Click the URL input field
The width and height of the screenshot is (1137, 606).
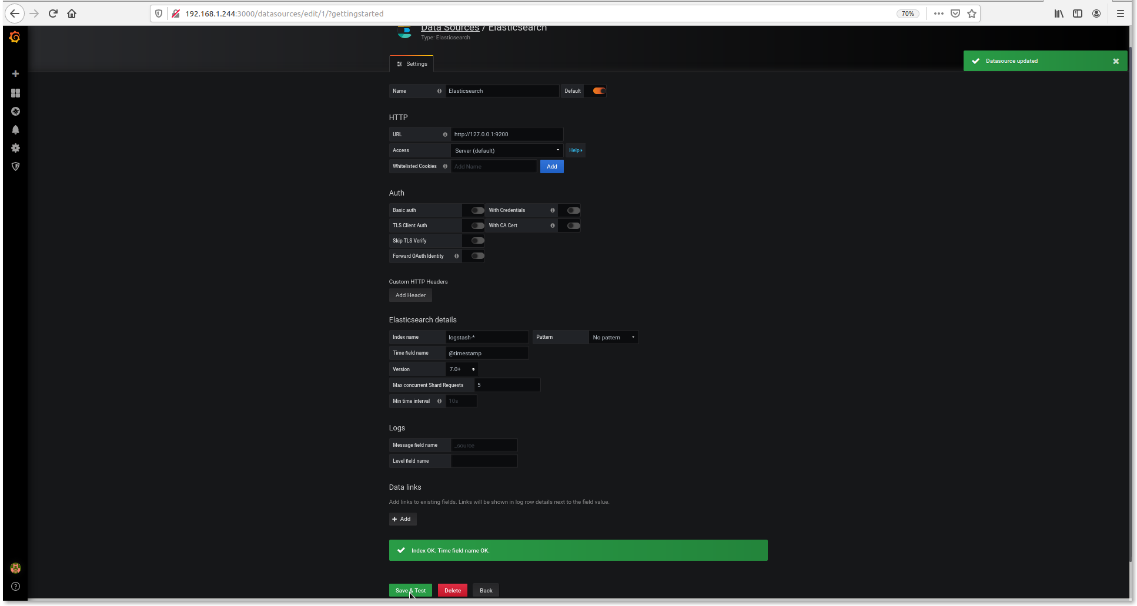coord(507,134)
